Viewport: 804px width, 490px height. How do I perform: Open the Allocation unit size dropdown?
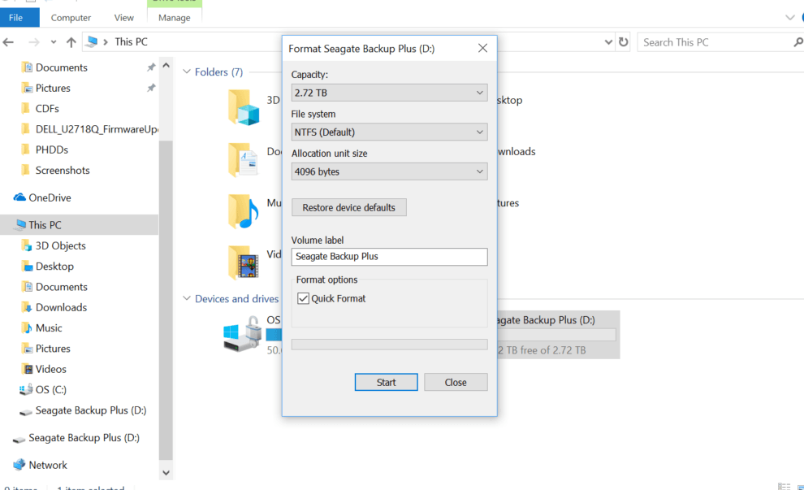[x=389, y=171]
